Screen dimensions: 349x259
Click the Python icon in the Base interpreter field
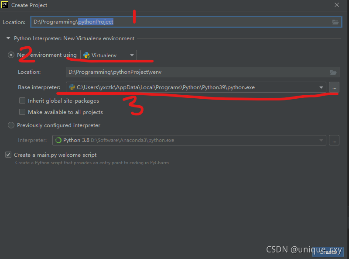click(72, 87)
